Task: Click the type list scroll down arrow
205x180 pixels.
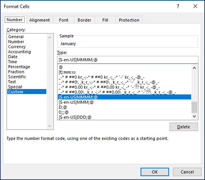Action: click(195, 116)
